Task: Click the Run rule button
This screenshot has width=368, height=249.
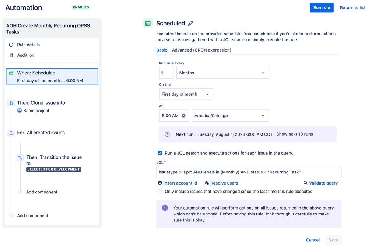Action: pos(322,7)
